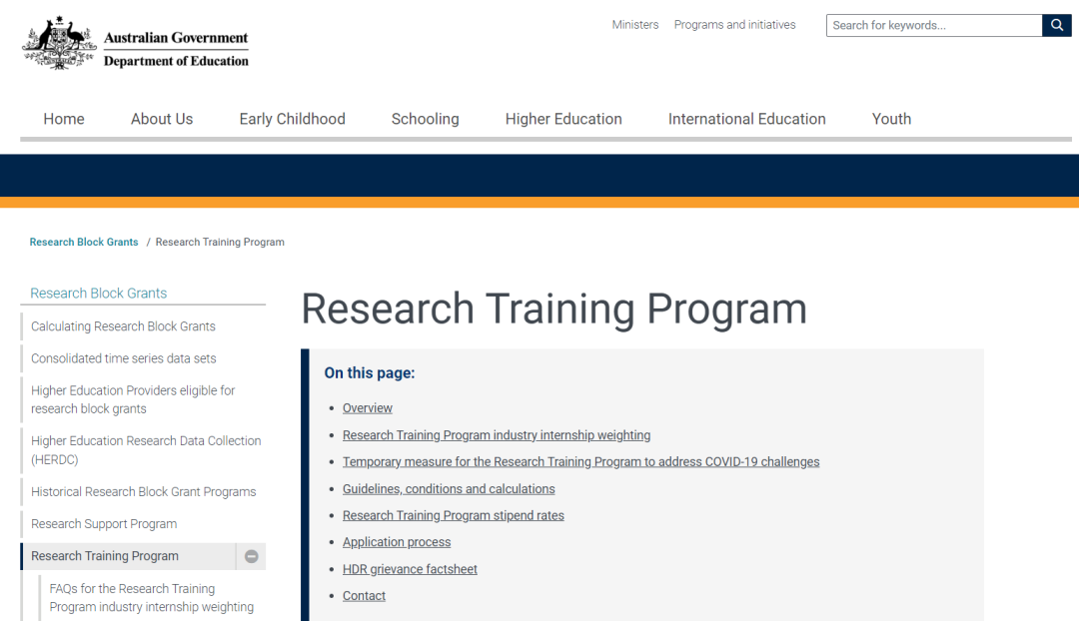1079x621 pixels.
Task: Open FAQs for industry internship weighting
Action: click(x=151, y=598)
